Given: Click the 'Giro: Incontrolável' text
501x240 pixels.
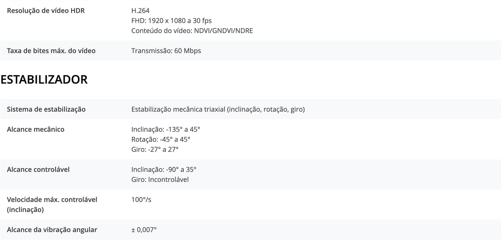Looking at the screenshot, I should pos(160,179).
